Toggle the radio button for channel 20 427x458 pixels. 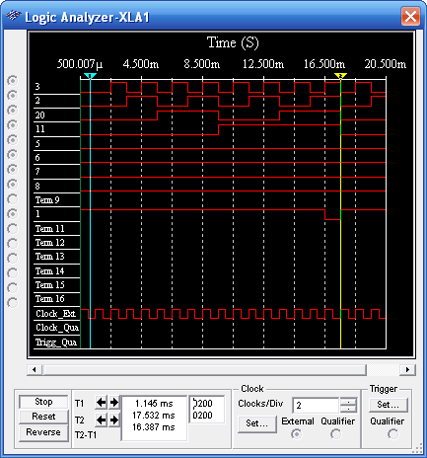click(13, 111)
